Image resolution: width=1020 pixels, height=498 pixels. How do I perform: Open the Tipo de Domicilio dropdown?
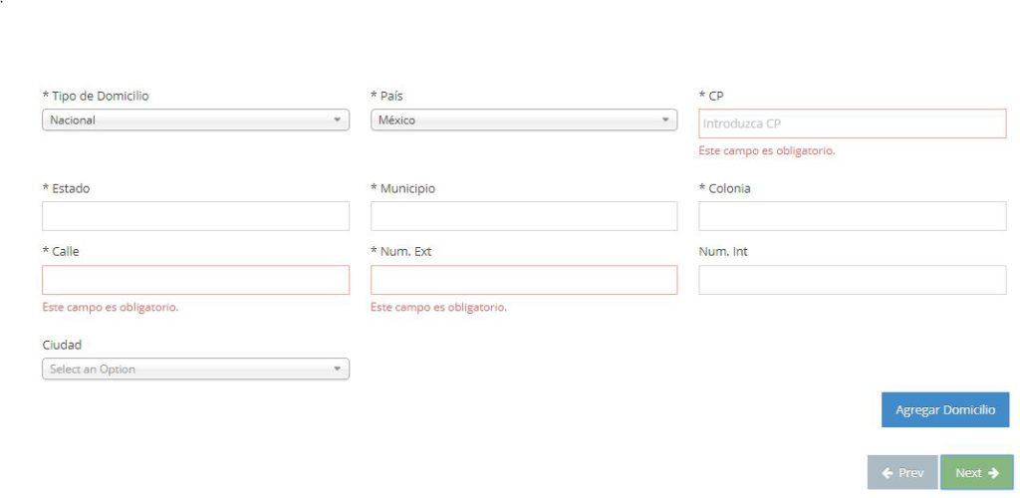[195, 121]
